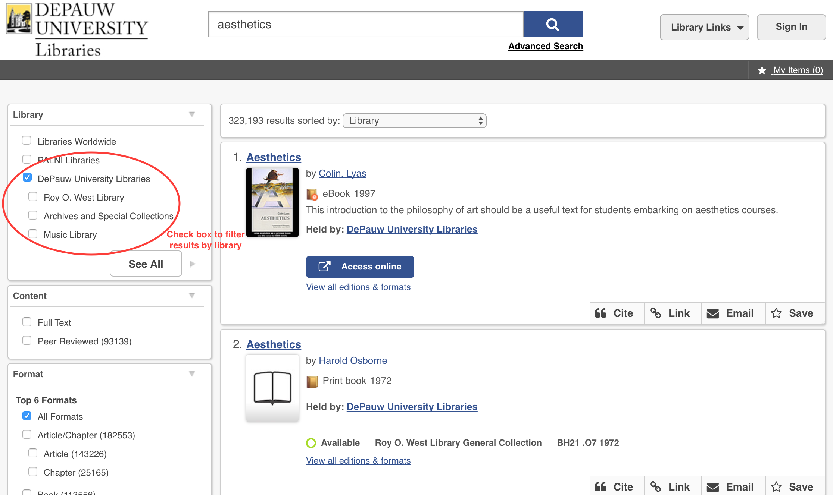Screen dimensions: 833x495
Task: Collapse the Content filter panel
Action: (x=192, y=296)
